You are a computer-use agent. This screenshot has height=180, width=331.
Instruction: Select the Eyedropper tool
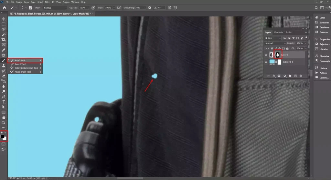(x=4, y=50)
